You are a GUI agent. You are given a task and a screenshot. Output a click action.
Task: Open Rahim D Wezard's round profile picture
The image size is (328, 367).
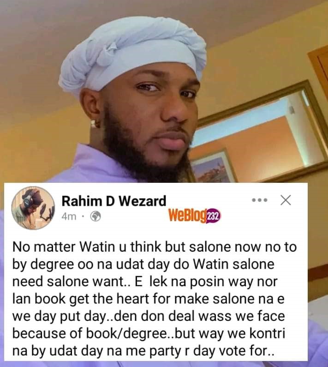tap(33, 208)
